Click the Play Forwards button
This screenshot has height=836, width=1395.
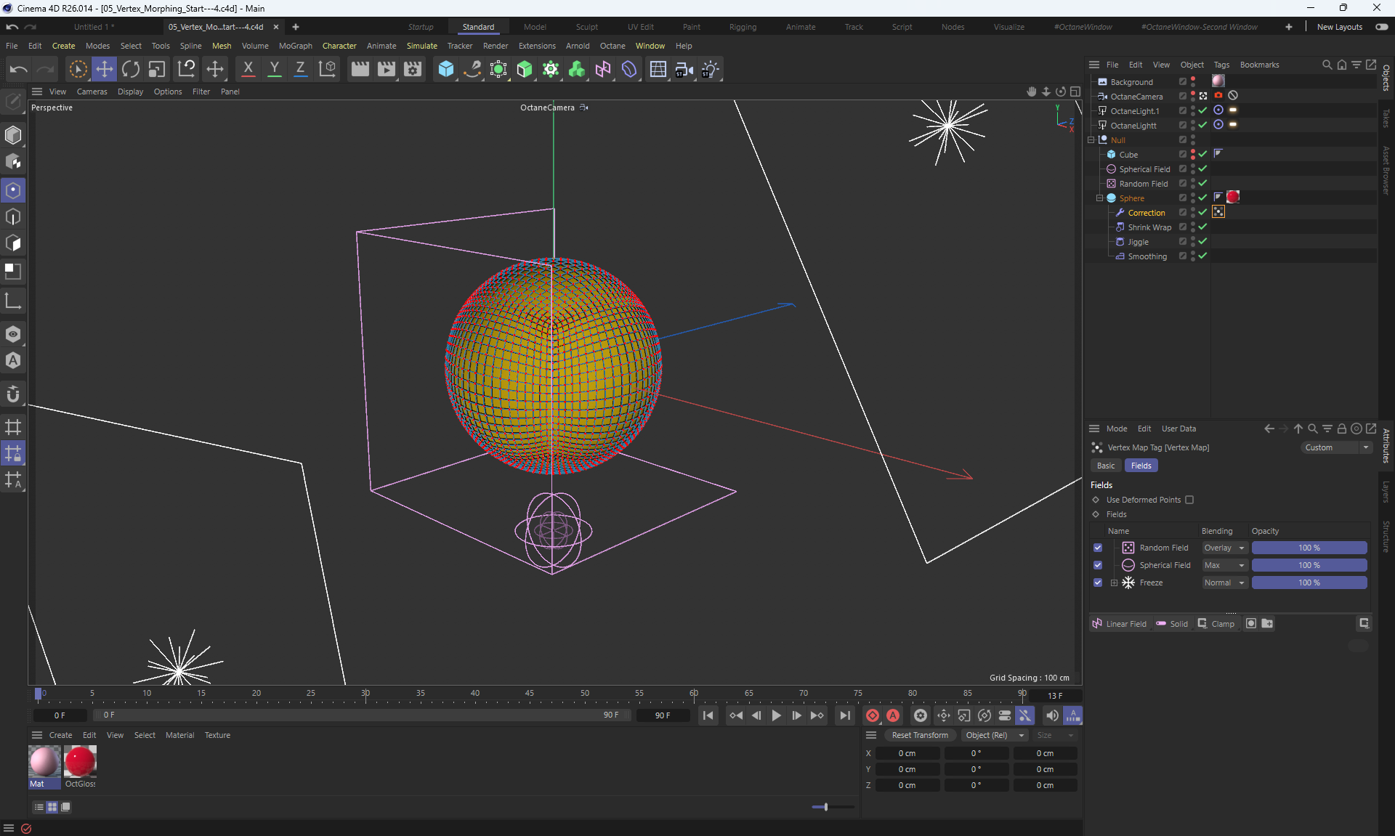point(776,715)
